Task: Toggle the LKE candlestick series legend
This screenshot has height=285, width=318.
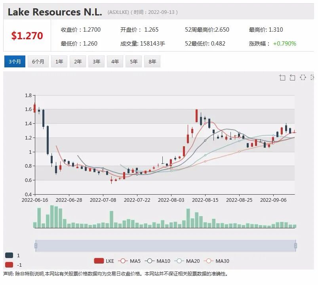Action: tap(104, 261)
